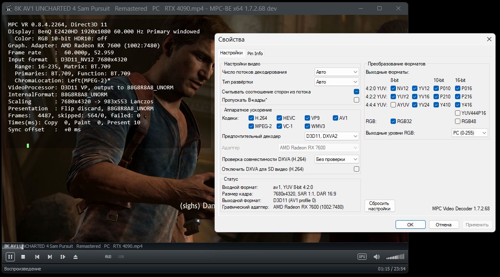Toggle the P216 output format checkbox

[458, 97]
